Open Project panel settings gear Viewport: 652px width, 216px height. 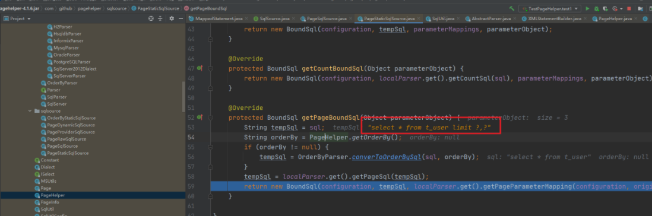172,18
